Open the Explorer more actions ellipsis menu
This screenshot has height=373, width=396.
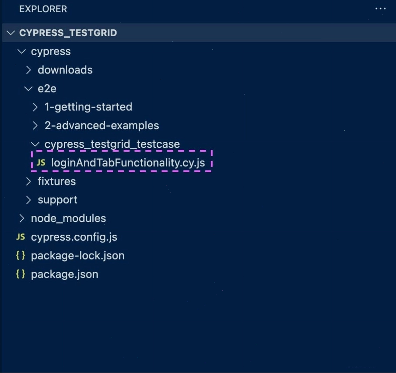[x=380, y=9]
